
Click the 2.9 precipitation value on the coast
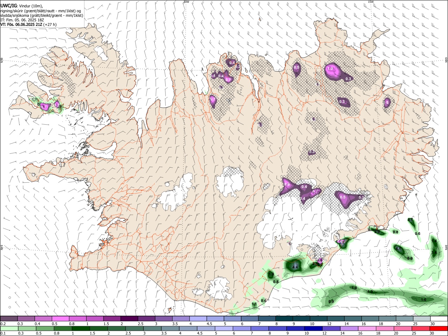pyautogui.click(x=377, y=232)
